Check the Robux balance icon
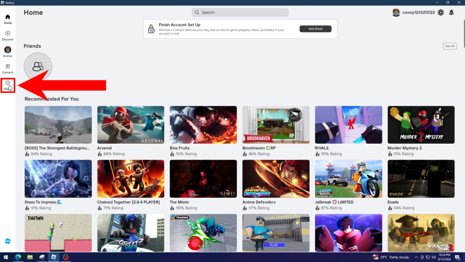Screen dimensions: 465x262 point(440,13)
